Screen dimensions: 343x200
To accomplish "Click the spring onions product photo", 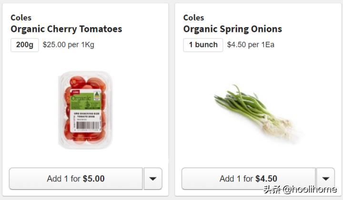I will coord(255,112).
